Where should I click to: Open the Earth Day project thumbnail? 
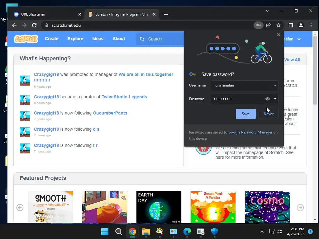[x=159, y=207]
